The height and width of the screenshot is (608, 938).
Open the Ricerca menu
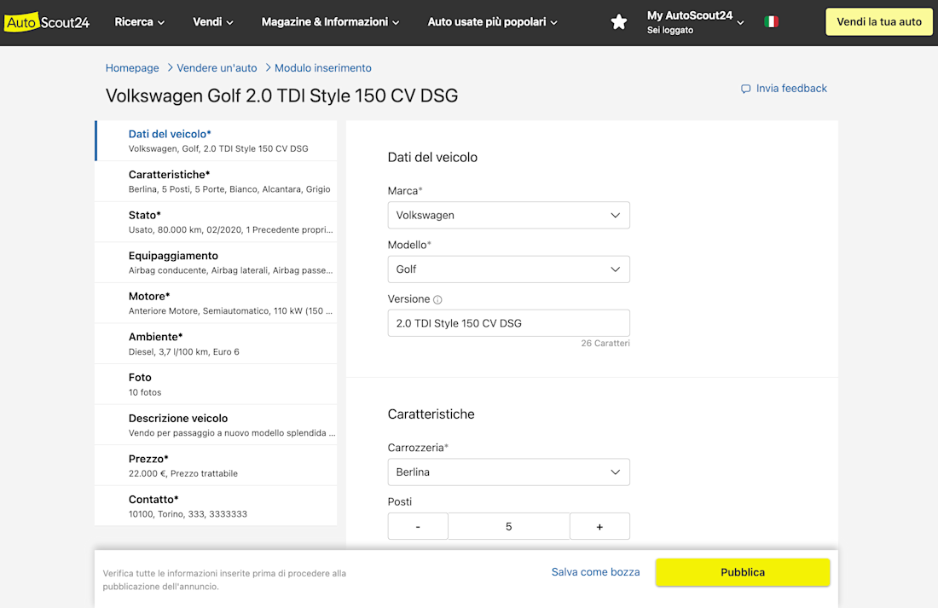[140, 22]
